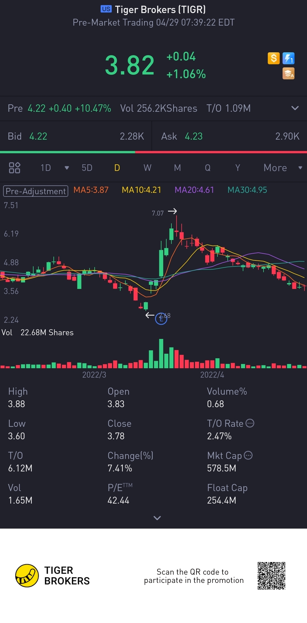Tap Vol 256.2KShares text
The image size is (307, 623).
(159, 108)
